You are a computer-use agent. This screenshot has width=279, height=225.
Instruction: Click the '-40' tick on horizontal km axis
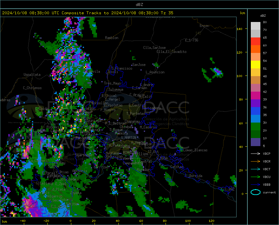(23, 221)
